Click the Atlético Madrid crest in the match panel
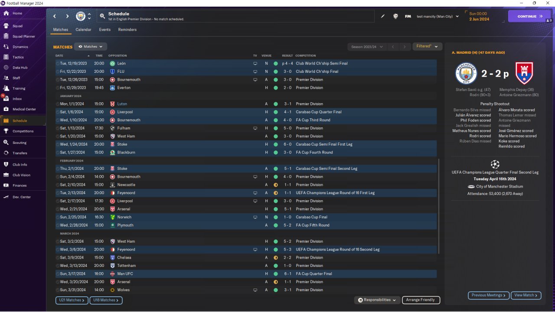 (524, 73)
